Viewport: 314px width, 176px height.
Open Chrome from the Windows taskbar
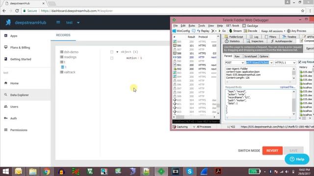(x=47, y=172)
